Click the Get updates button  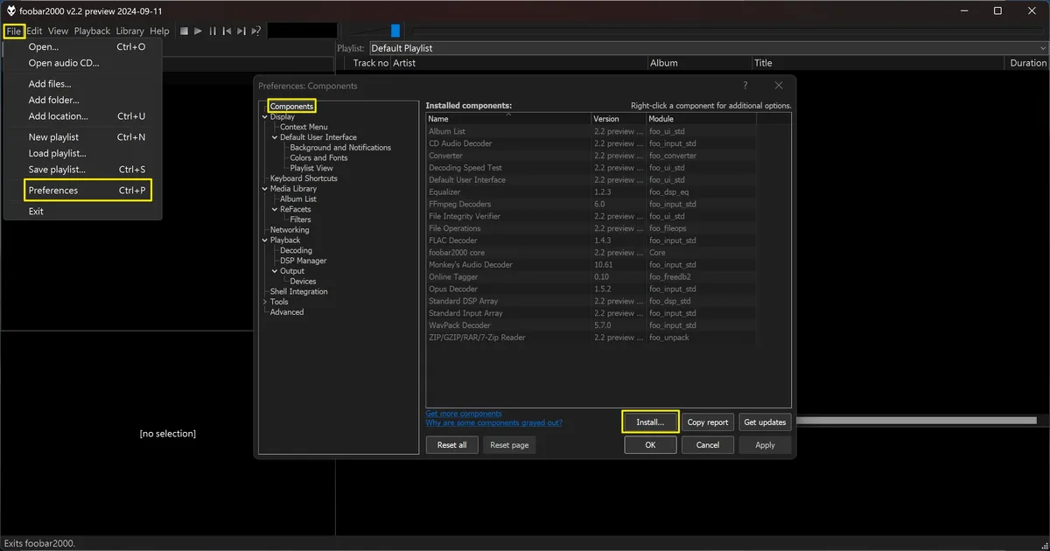click(765, 422)
